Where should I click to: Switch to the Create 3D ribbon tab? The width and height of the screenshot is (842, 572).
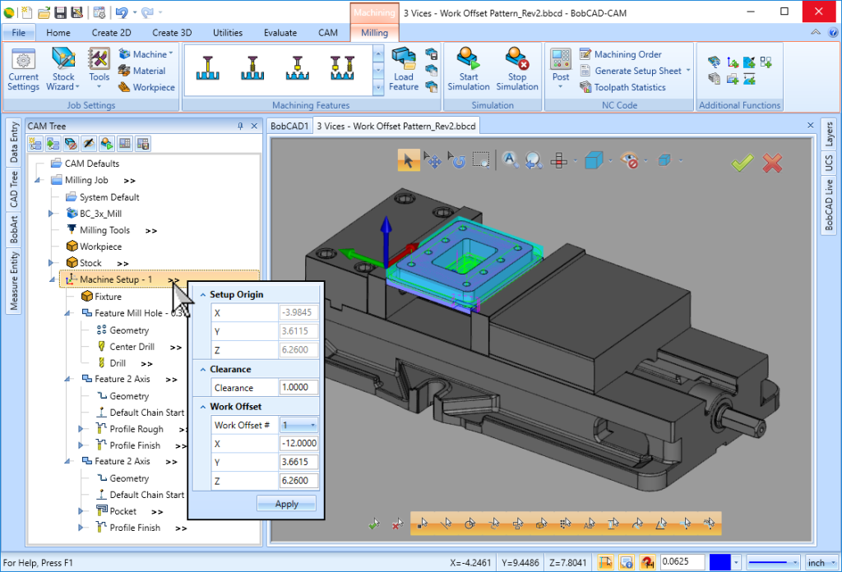[x=172, y=33]
